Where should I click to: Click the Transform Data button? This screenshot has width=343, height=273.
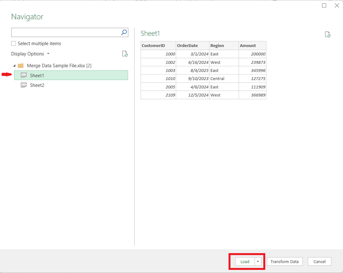pyautogui.click(x=285, y=261)
